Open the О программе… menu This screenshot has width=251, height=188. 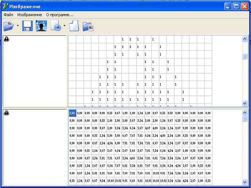click(60, 15)
